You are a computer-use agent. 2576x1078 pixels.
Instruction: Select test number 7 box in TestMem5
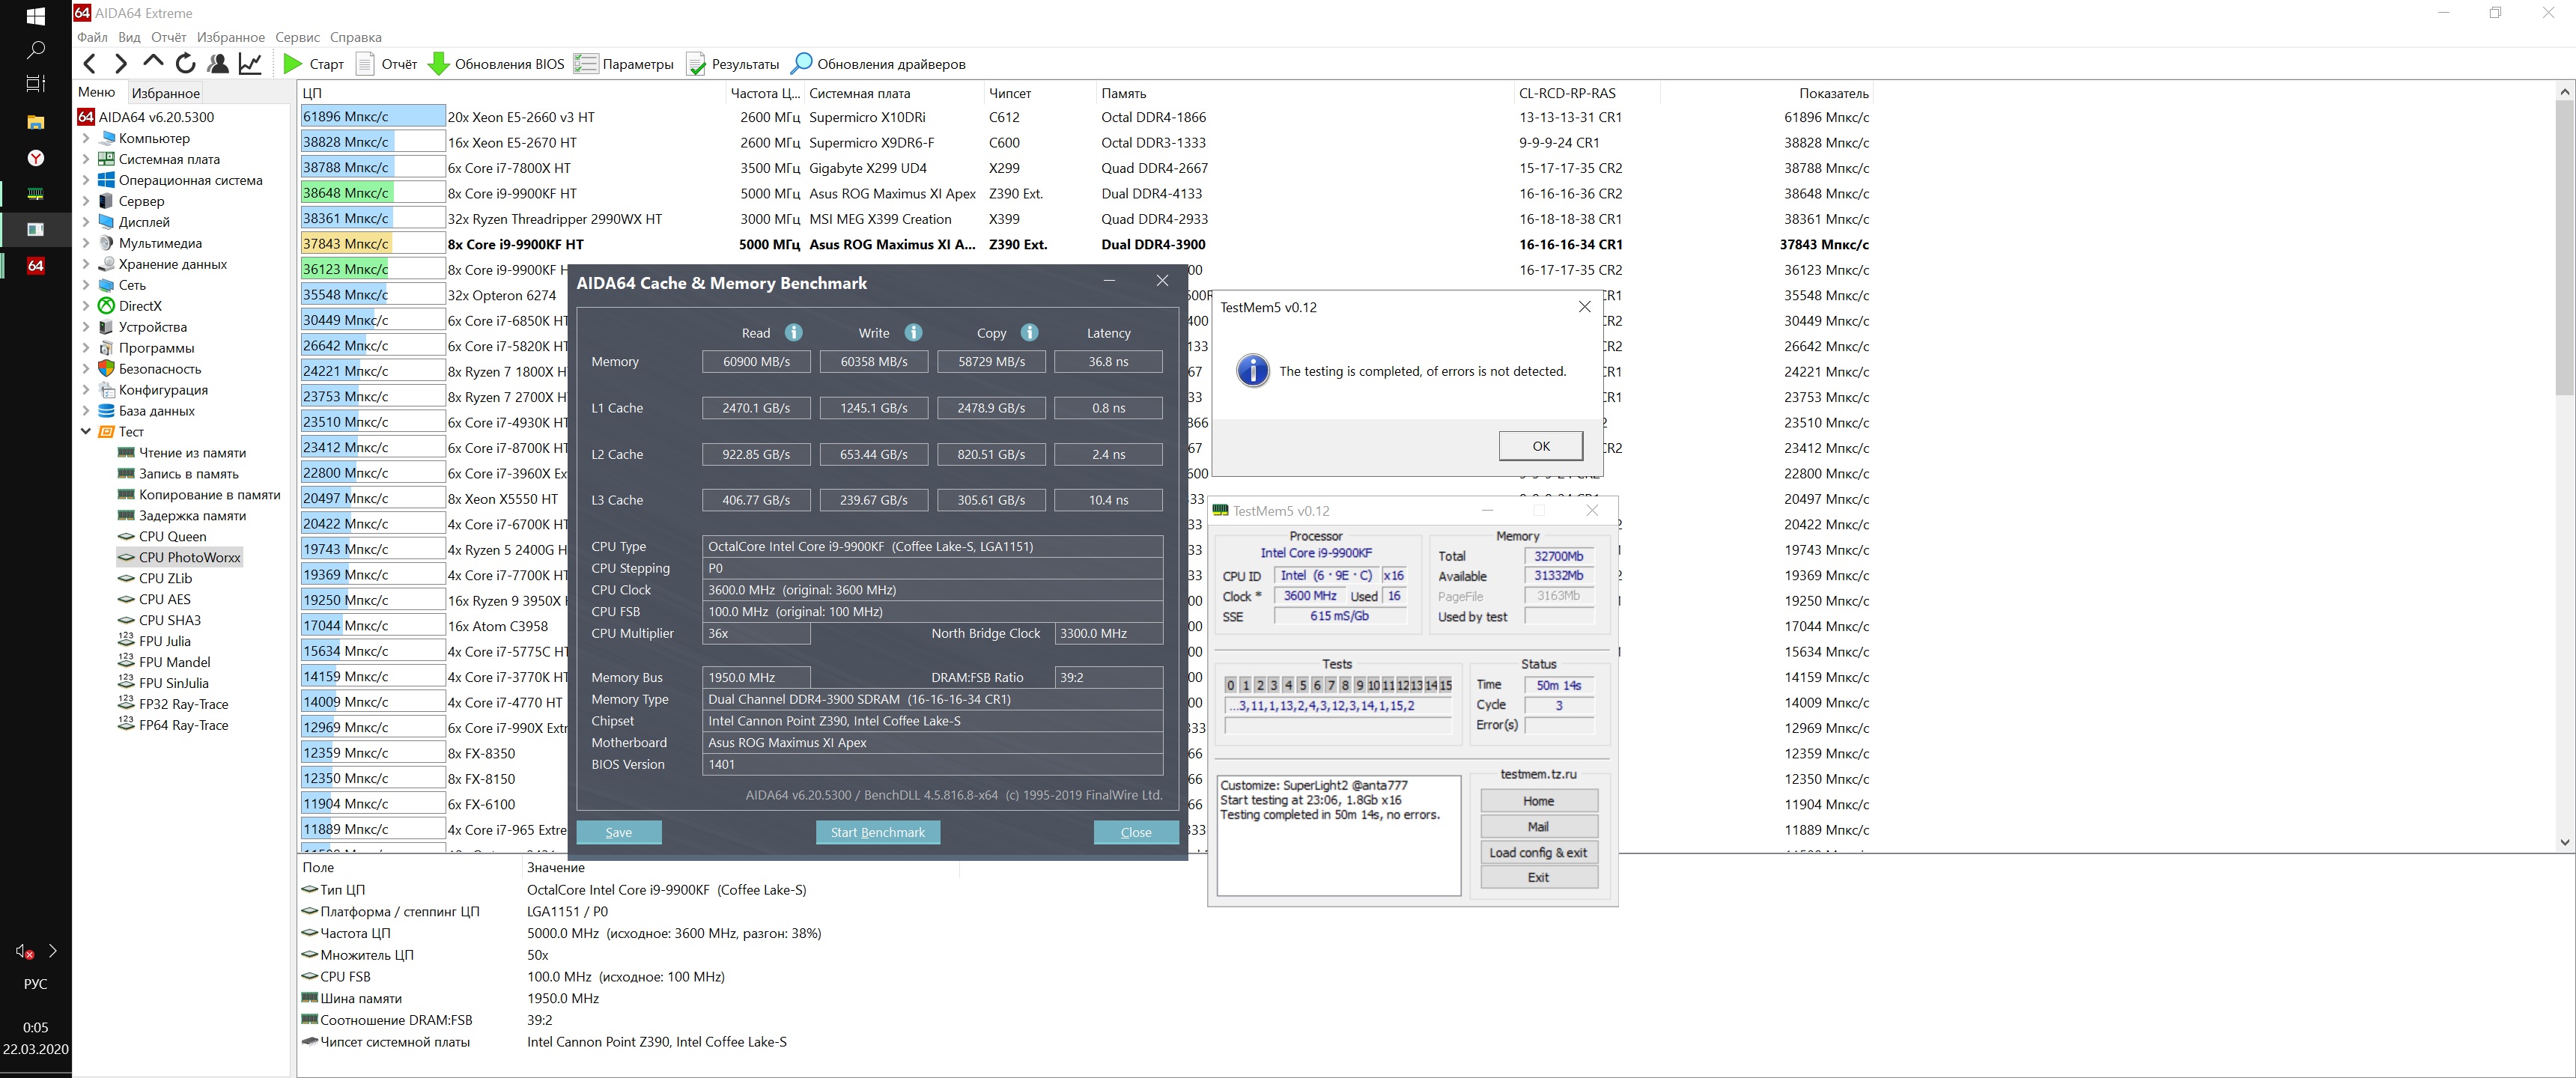1330,685
